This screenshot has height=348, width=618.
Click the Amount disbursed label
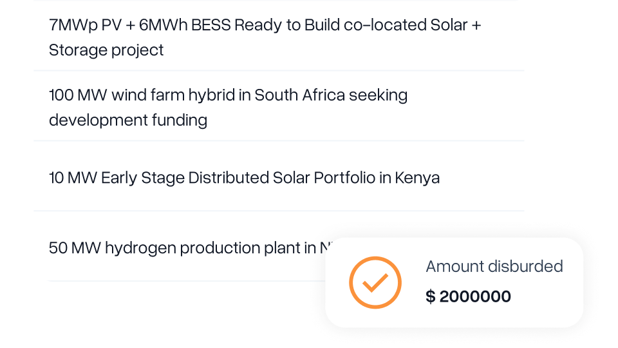pyautogui.click(x=494, y=266)
